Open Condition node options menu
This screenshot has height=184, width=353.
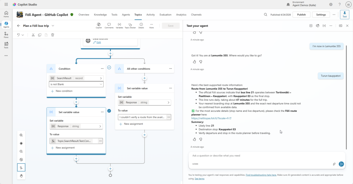click(102, 69)
